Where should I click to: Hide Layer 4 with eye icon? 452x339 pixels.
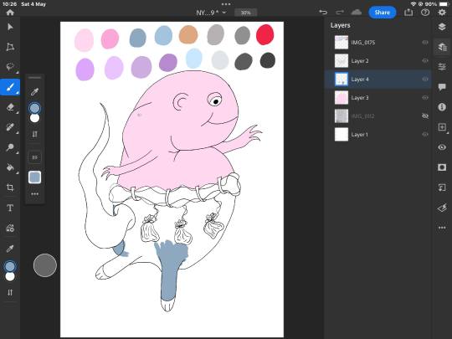[x=425, y=79]
